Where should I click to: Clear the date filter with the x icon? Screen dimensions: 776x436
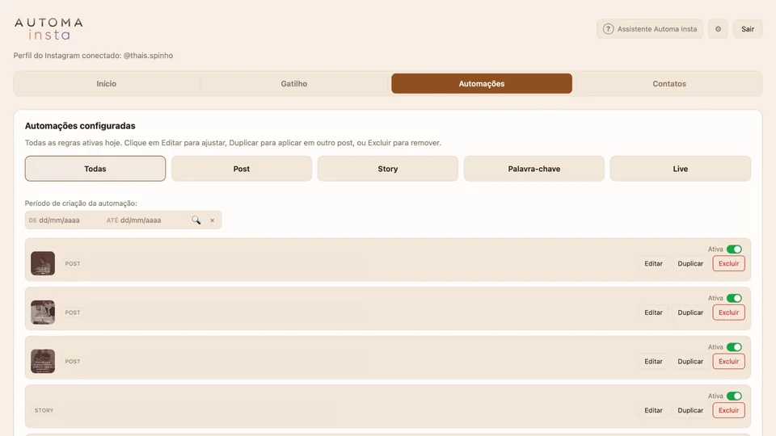coord(213,220)
